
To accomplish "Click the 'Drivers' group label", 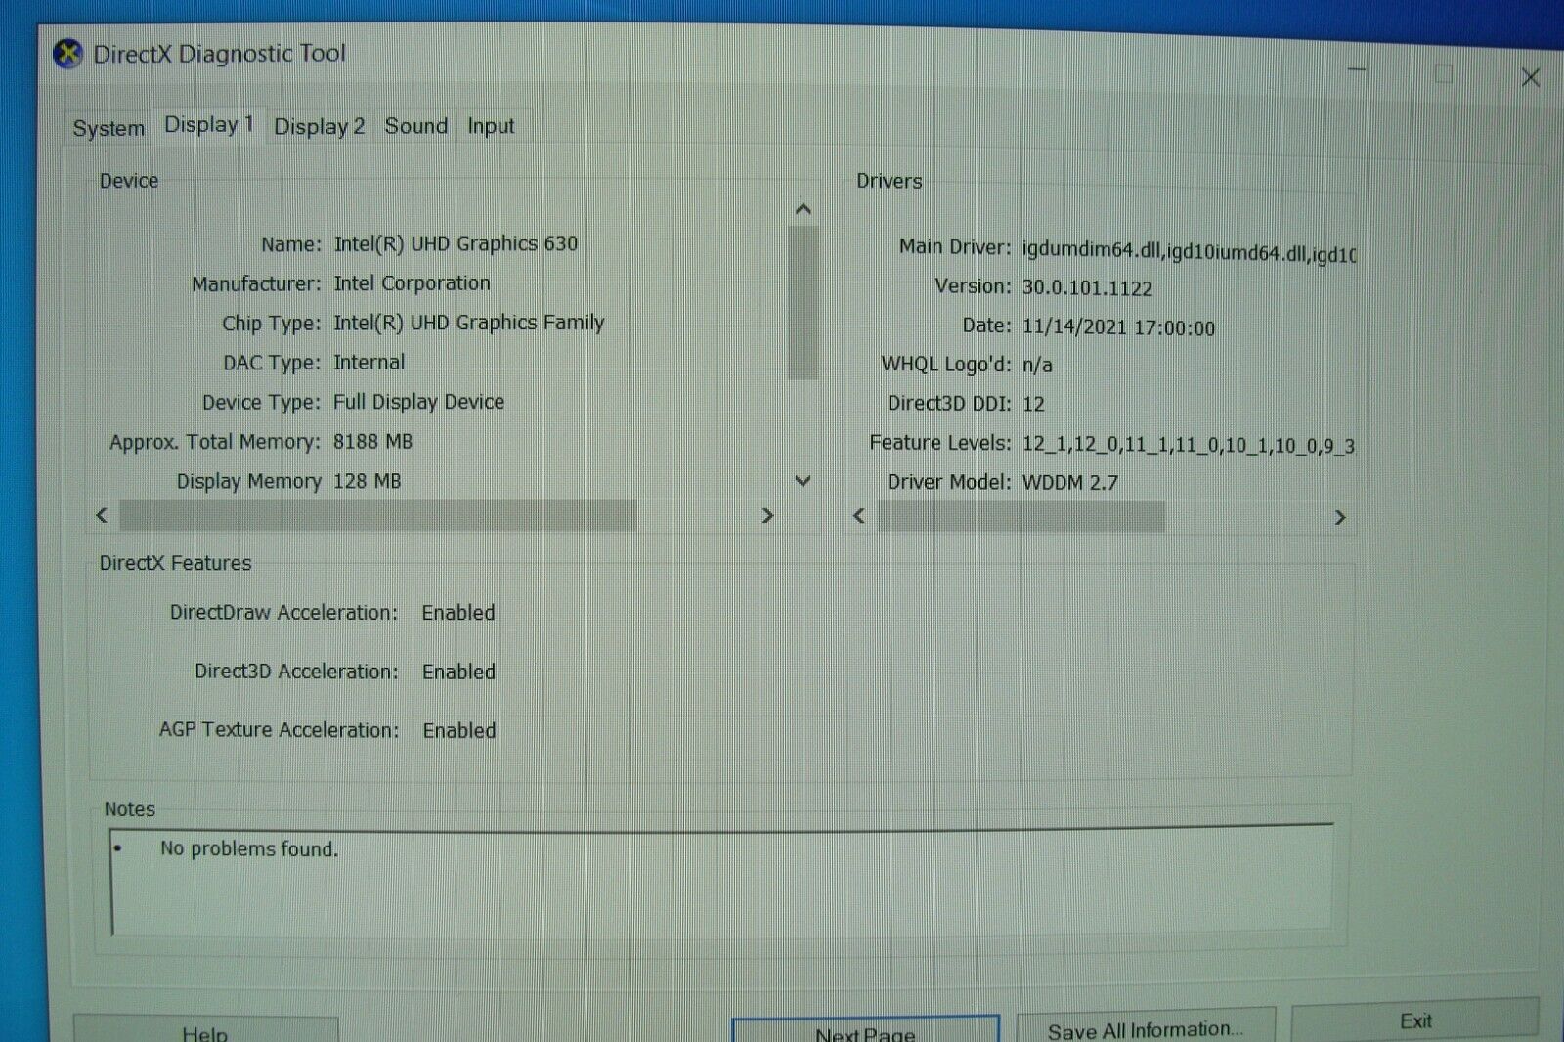I will point(889,181).
